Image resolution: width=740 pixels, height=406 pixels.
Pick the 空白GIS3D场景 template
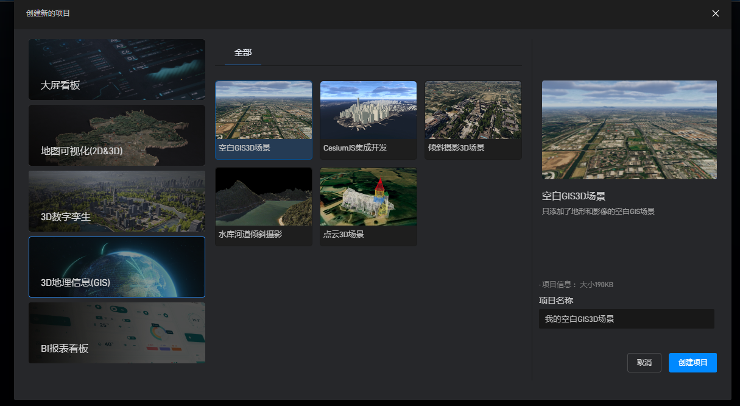coord(264,120)
